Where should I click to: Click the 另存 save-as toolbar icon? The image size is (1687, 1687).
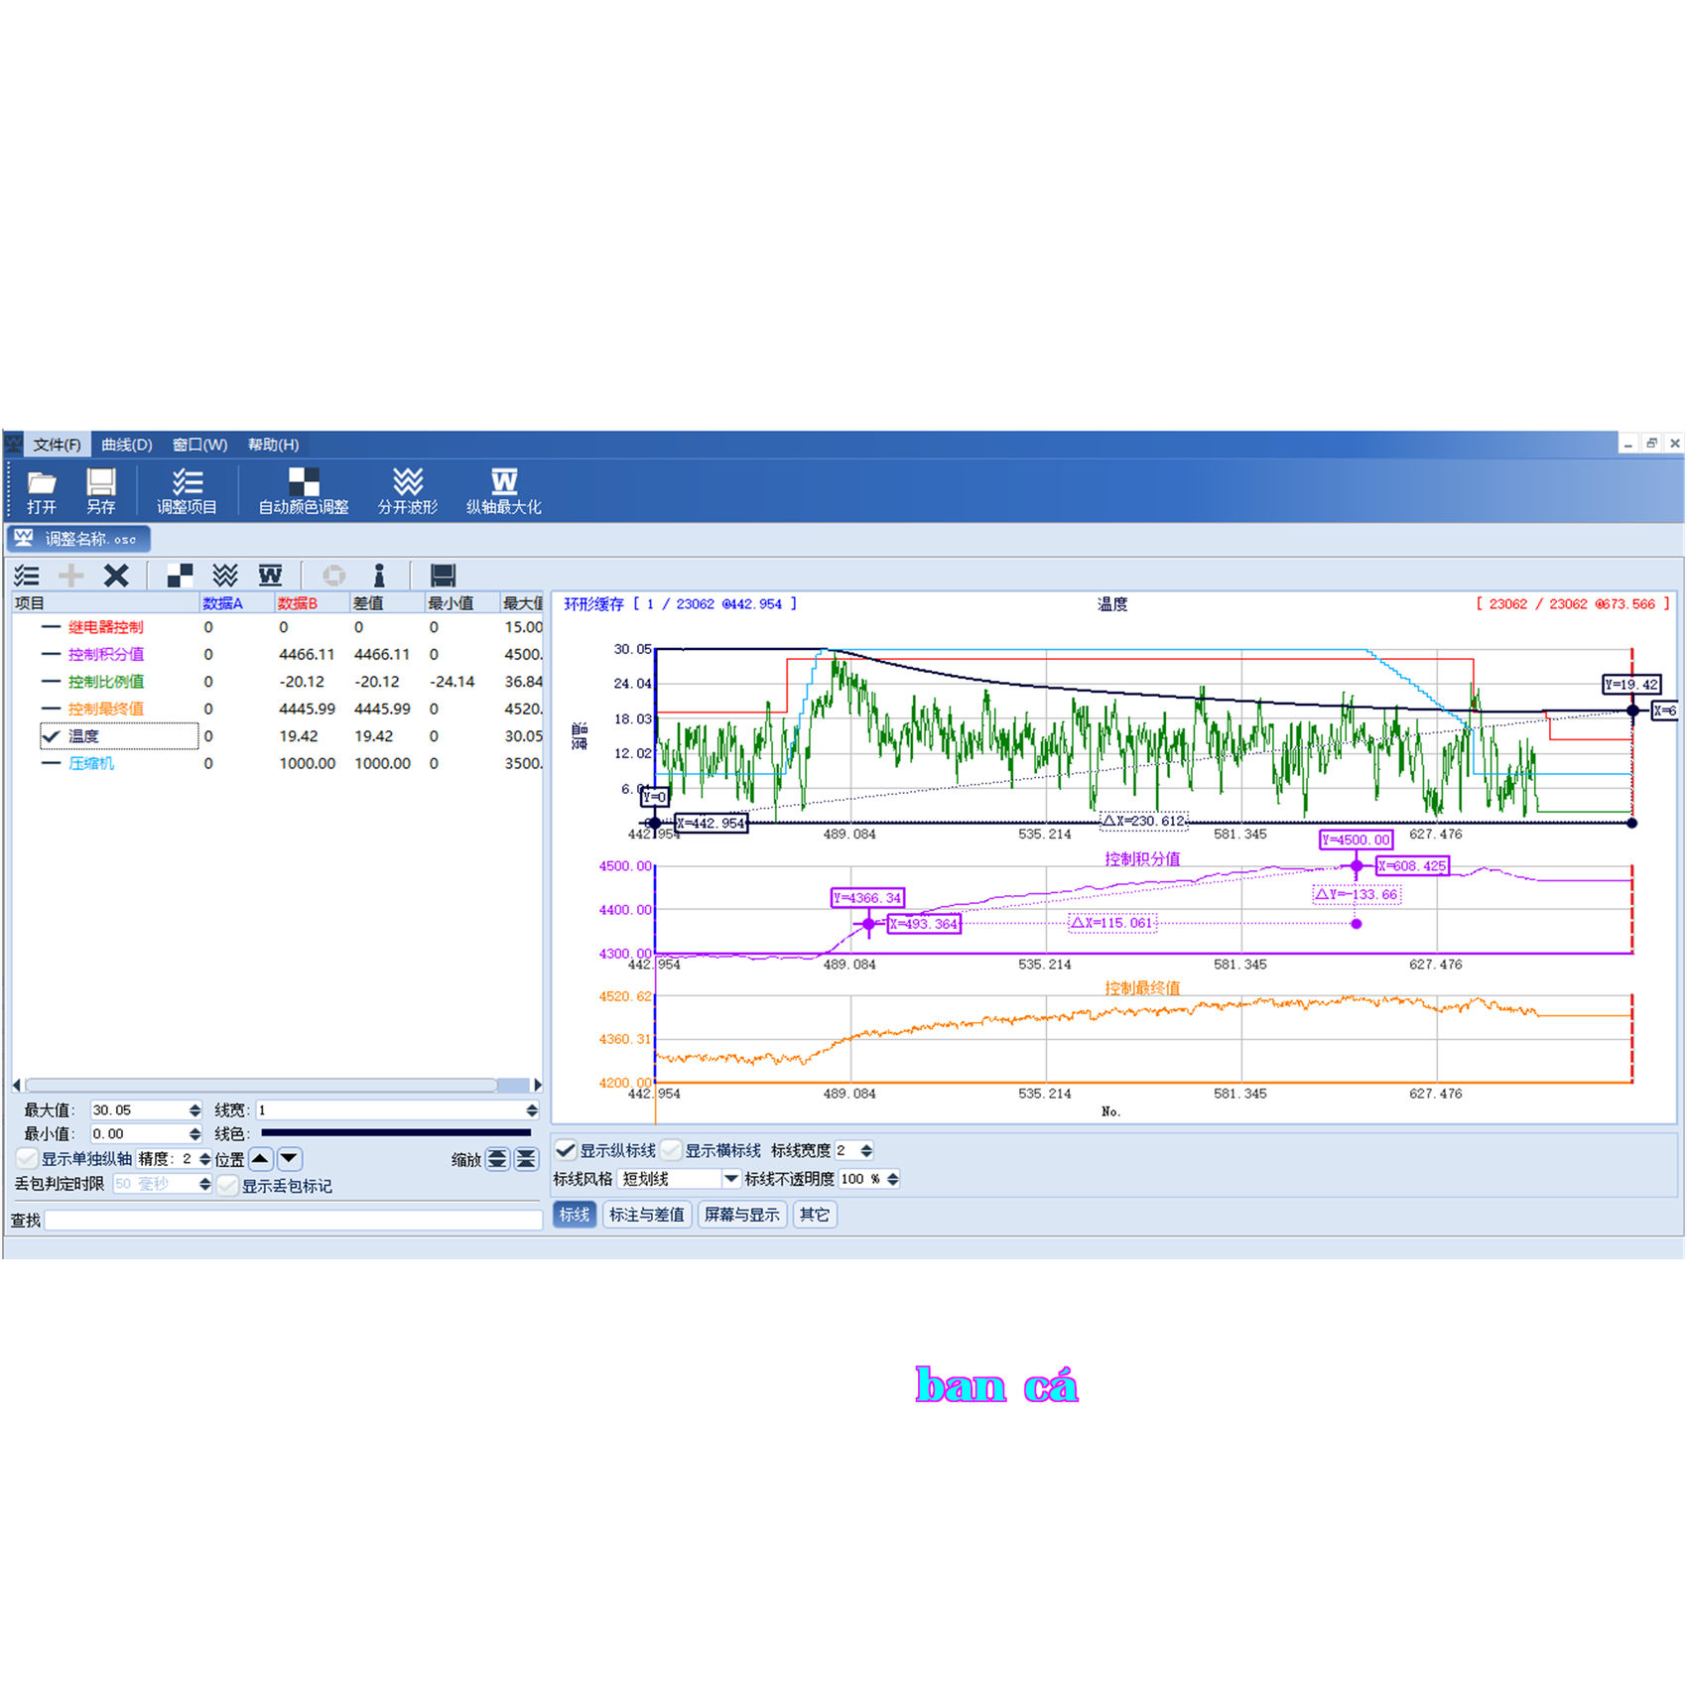coord(100,491)
